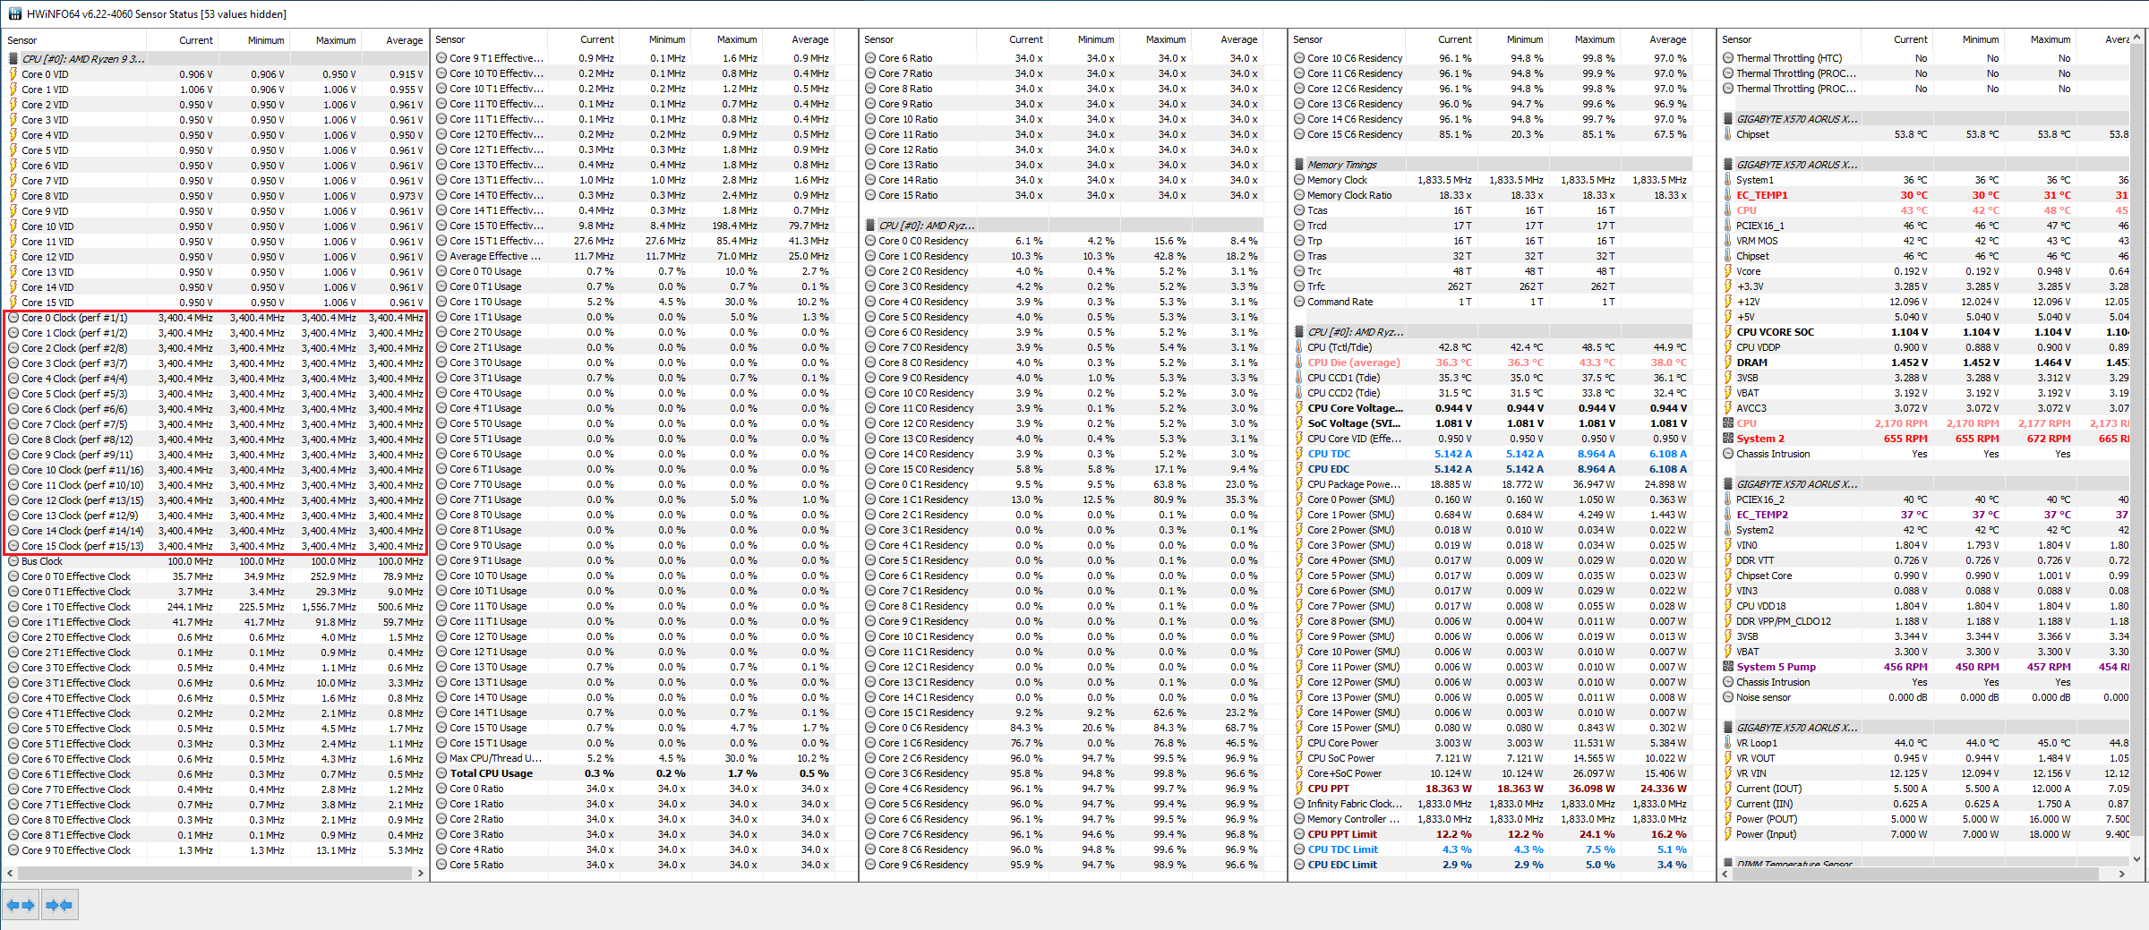Click the fan icon beside System 5 Pump
2149x930 pixels.
click(1728, 667)
